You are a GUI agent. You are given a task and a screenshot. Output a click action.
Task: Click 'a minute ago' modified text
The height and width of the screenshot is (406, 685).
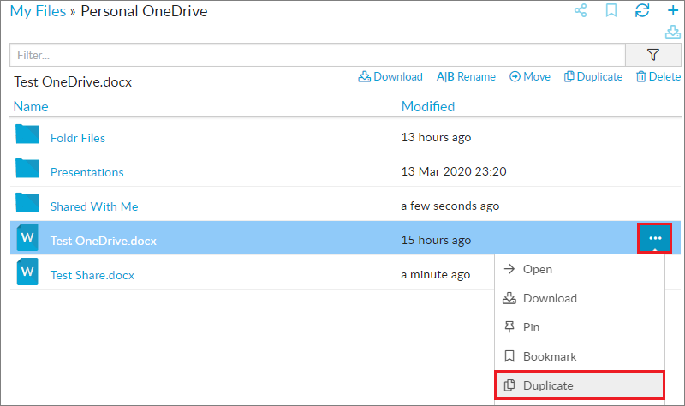(x=436, y=274)
